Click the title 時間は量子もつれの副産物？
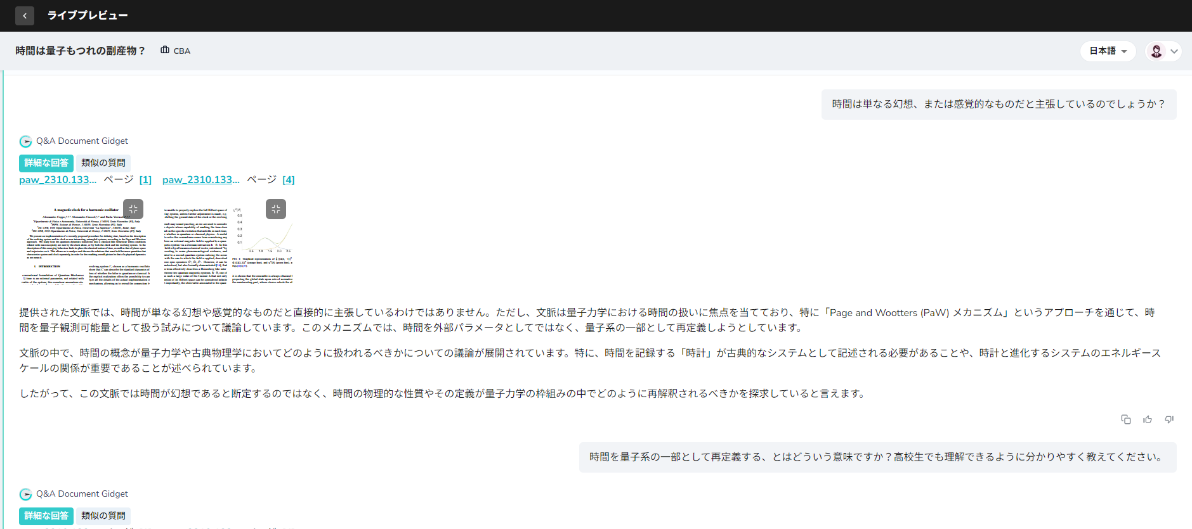1192x529 pixels. [x=81, y=51]
